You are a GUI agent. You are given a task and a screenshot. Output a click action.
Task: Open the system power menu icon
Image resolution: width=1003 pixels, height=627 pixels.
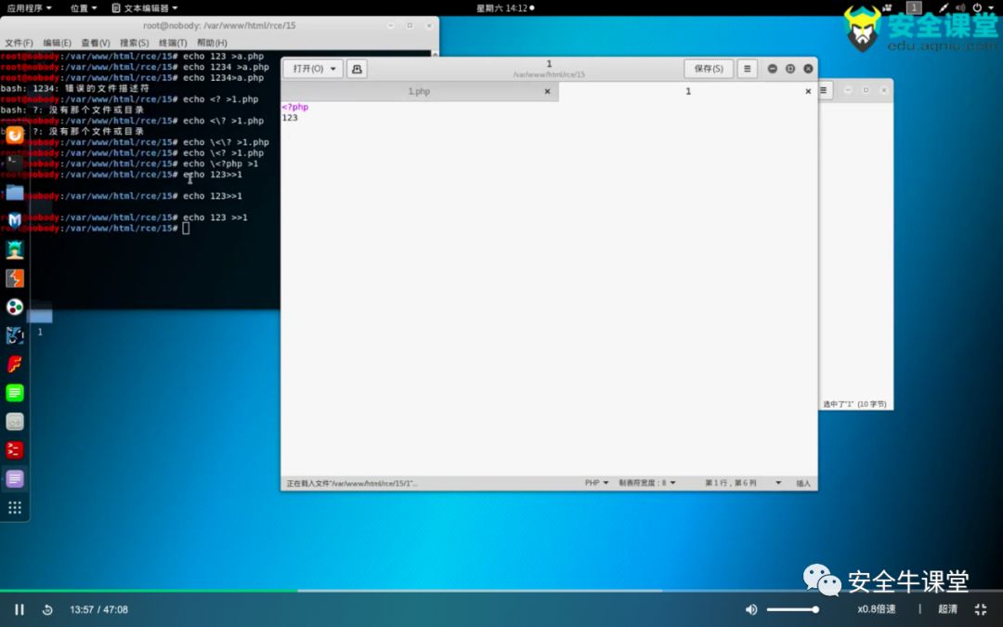point(977,7)
